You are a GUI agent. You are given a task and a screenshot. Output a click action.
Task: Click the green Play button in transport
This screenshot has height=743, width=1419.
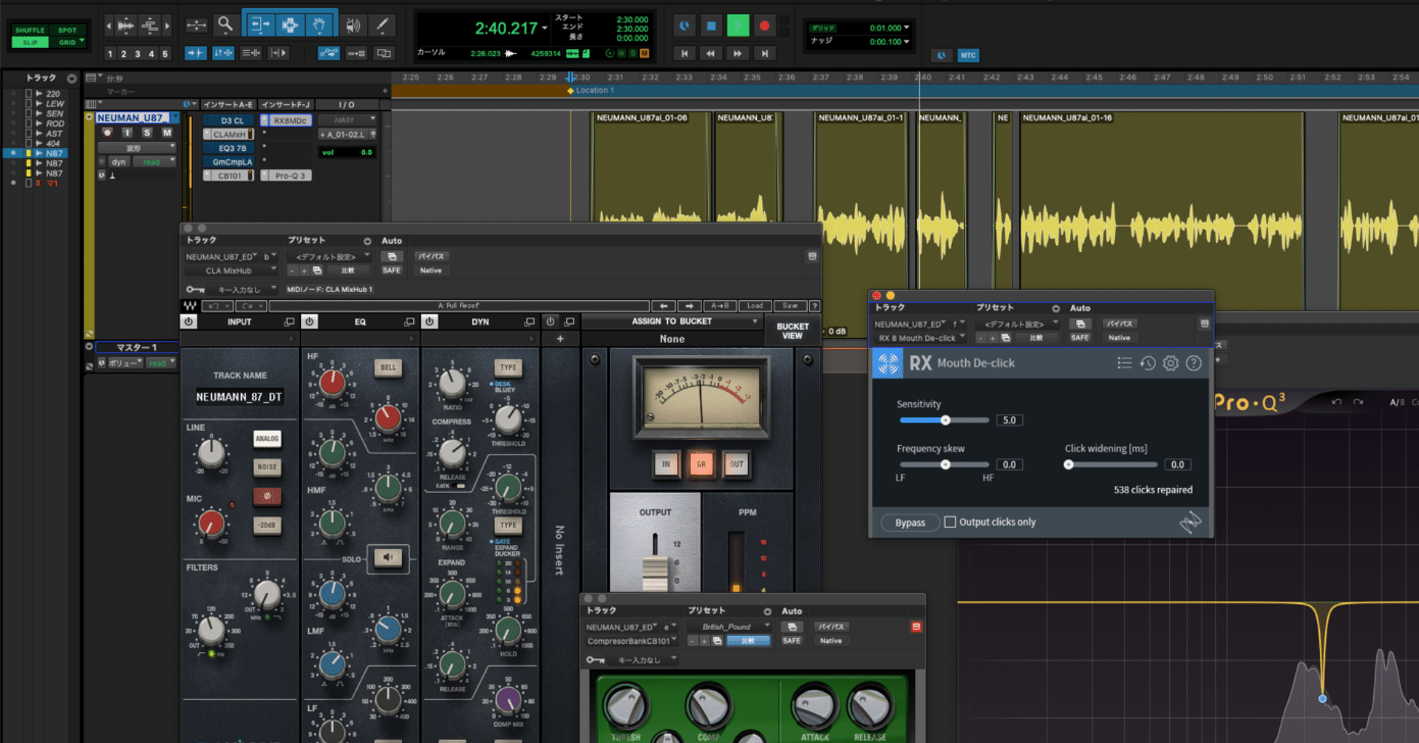(x=738, y=26)
